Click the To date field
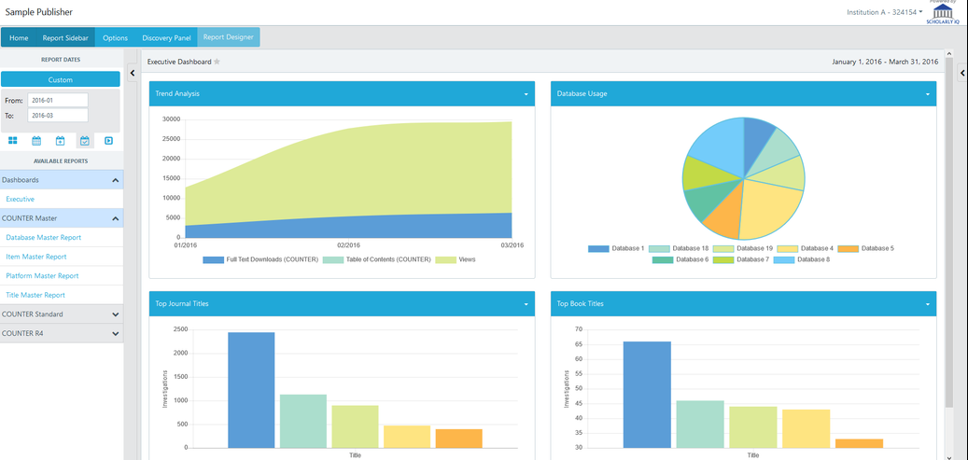Image resolution: width=968 pixels, height=460 pixels. (58, 116)
